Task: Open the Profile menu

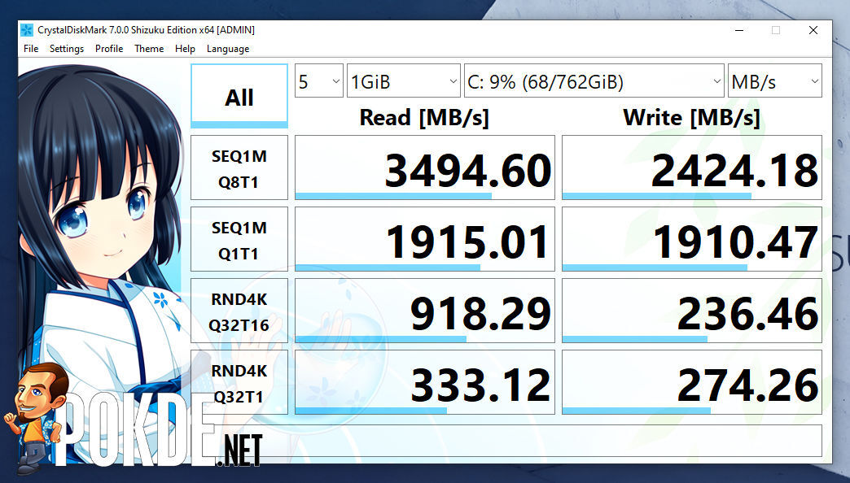Action: tap(109, 48)
